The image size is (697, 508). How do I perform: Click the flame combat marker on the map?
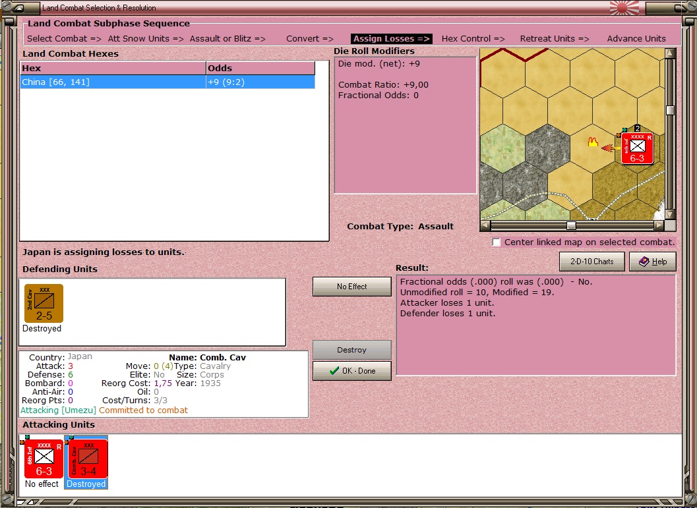(x=593, y=142)
